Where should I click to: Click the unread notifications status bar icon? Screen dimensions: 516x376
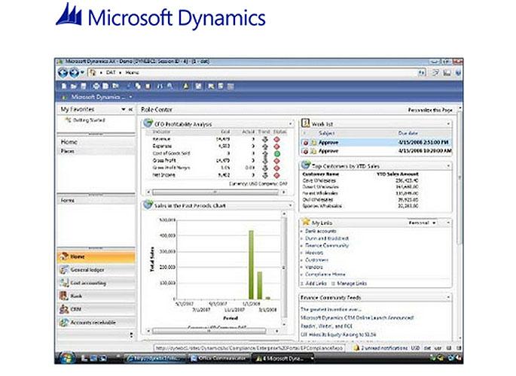point(356,347)
